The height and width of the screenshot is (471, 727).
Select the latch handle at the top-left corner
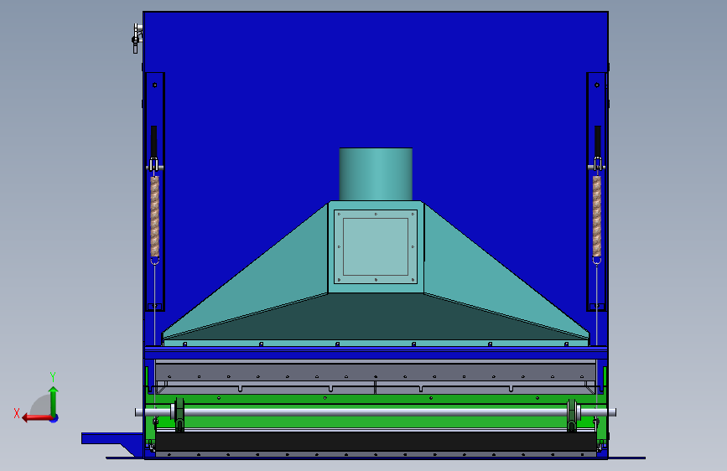(x=137, y=39)
